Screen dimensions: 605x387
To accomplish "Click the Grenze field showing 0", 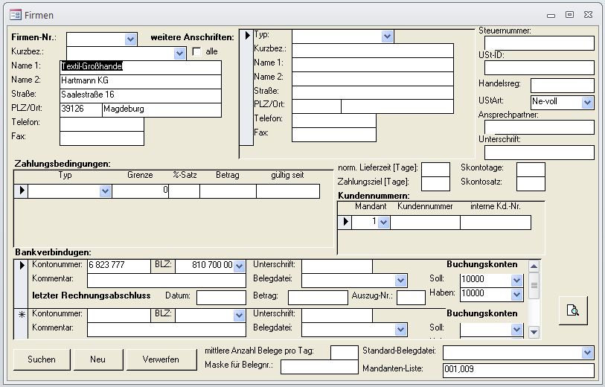I will pos(141,191).
